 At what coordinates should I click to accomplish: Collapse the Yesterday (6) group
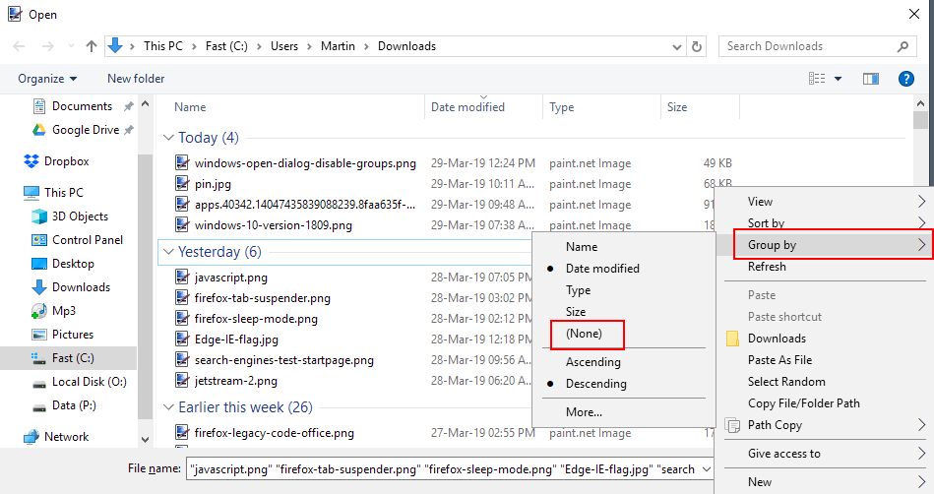click(167, 252)
